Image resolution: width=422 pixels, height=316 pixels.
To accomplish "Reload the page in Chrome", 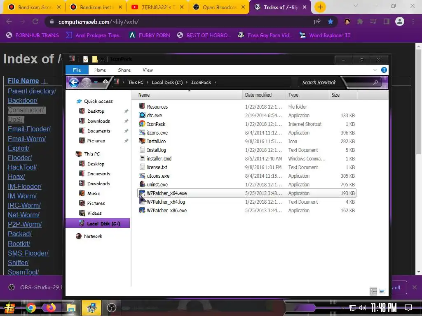I will tap(35, 21).
